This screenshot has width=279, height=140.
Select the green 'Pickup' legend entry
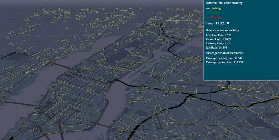point(213,13)
